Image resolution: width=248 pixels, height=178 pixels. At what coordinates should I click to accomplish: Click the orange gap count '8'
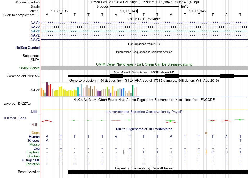(206, 133)
